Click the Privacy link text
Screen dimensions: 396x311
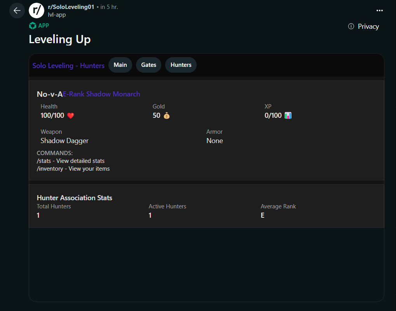tap(368, 26)
